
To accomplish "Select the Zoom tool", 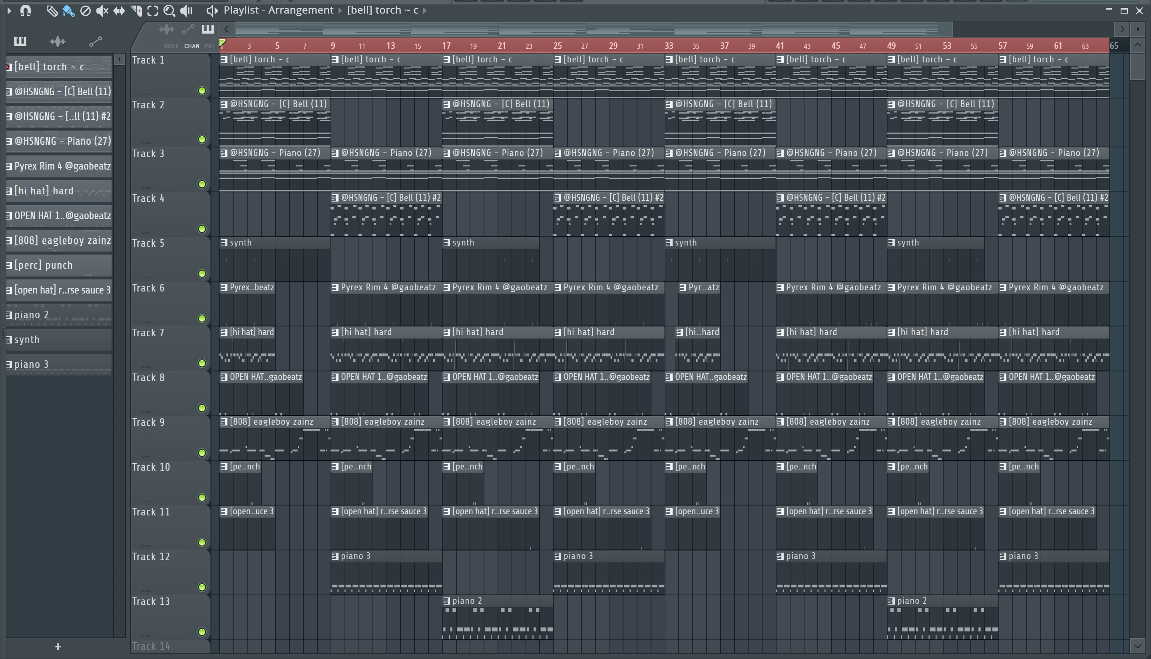I will pos(169,10).
